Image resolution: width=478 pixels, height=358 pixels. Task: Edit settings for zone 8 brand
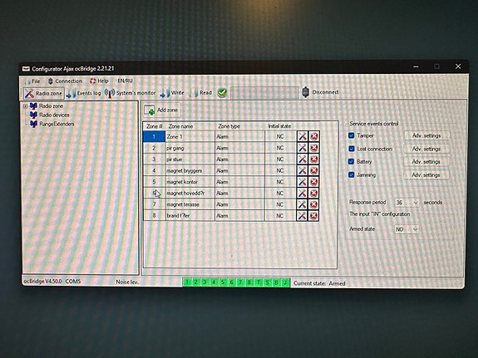tap(302, 215)
